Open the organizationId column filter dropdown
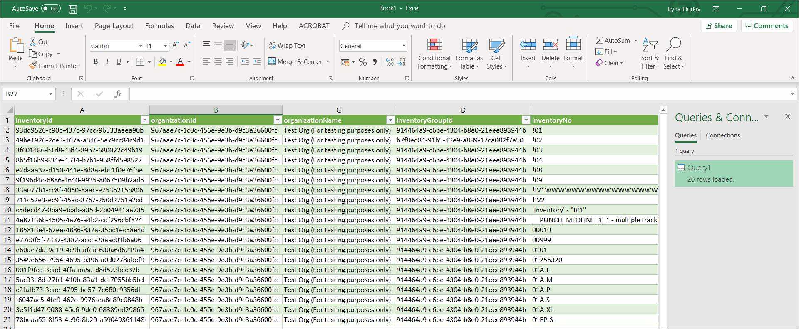Image resolution: width=799 pixels, height=329 pixels. click(278, 120)
